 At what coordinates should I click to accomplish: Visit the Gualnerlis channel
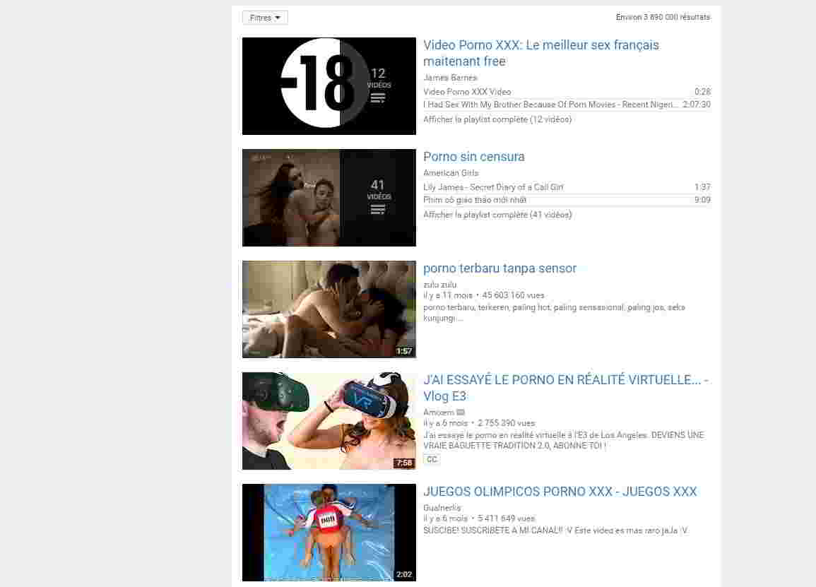[x=442, y=508]
